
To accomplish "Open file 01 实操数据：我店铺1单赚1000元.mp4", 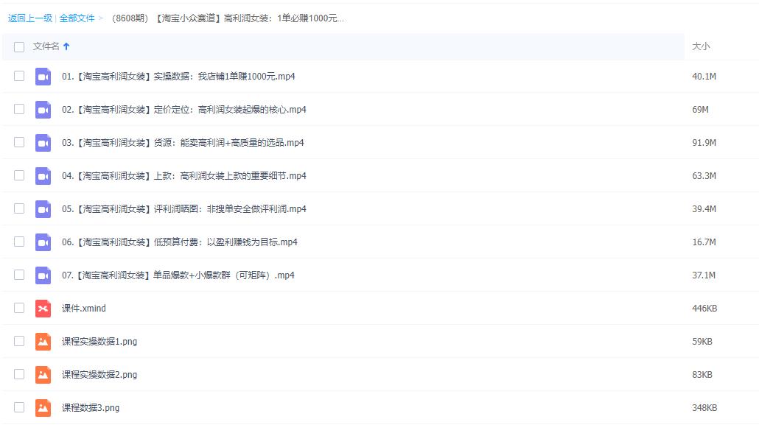I will click(x=178, y=77).
